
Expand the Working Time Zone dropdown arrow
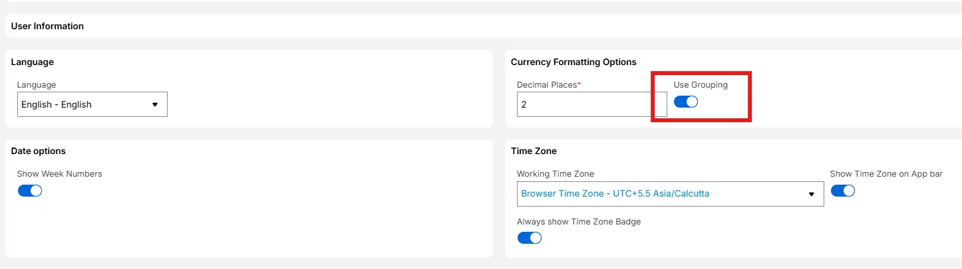(x=811, y=194)
